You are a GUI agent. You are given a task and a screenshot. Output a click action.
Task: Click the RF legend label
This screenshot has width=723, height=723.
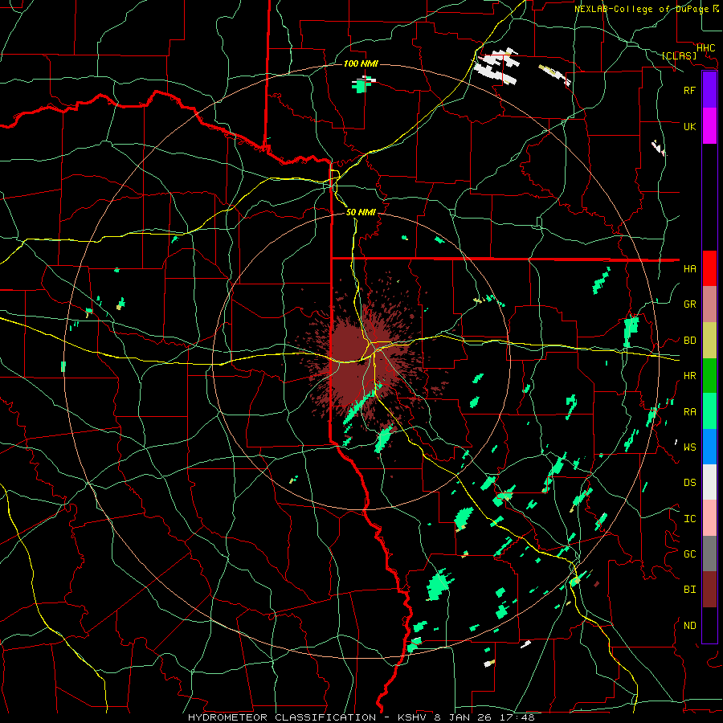click(689, 91)
